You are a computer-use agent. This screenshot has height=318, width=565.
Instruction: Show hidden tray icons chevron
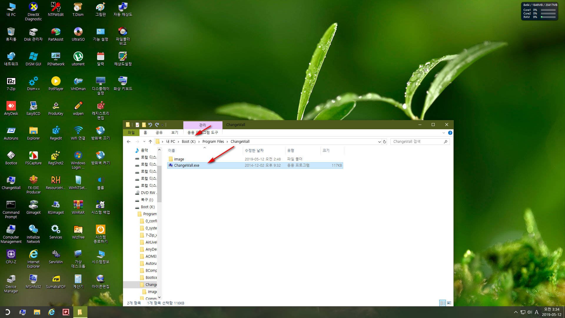click(516, 312)
